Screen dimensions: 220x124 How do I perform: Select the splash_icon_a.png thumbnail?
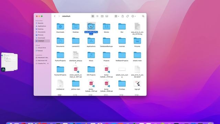(x=122, y=69)
